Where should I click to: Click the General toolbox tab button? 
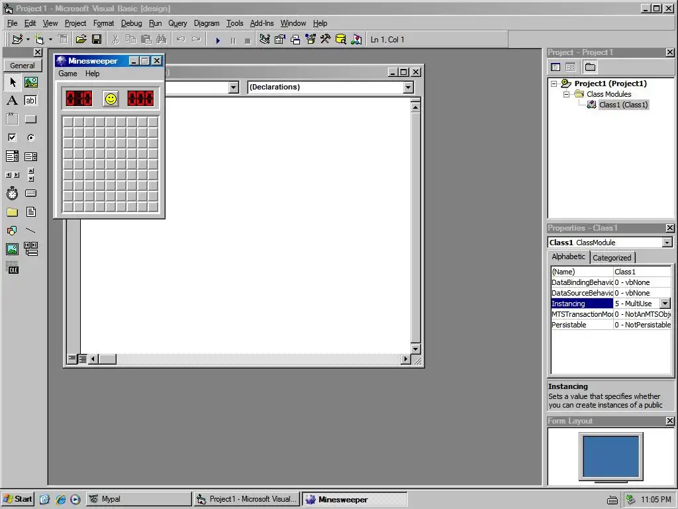tap(23, 66)
